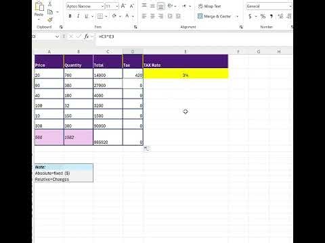
Task: Decrease the font size
Action: 132,6
